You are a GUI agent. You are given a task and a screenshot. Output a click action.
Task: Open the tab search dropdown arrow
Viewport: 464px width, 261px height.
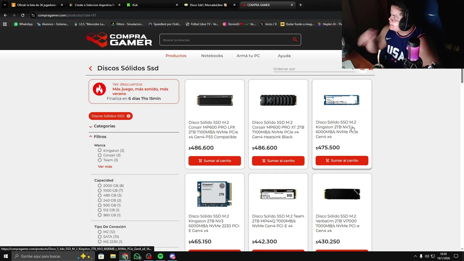click(x=5, y=5)
